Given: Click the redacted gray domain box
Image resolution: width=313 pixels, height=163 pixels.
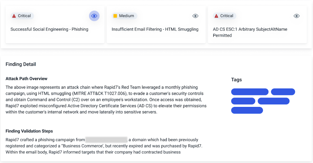Looking at the screenshot, I should click(106, 140).
